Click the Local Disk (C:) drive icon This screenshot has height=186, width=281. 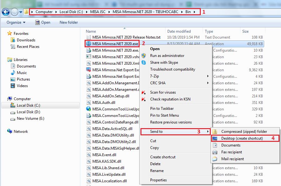pos(13,105)
